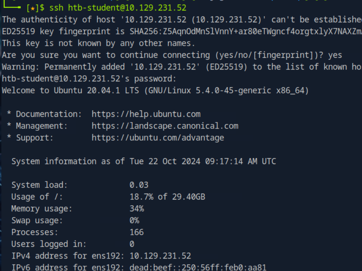362x271 pixels.
Task: Click the Memory usage value 34%
Action: (x=137, y=209)
